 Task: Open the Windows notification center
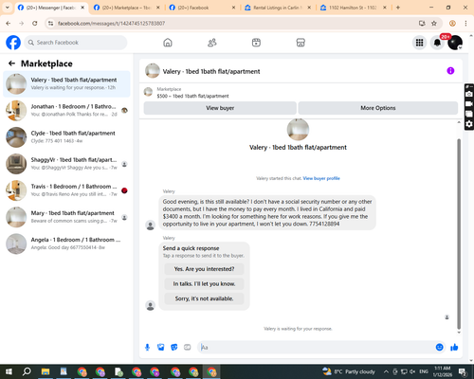pyautogui.click(x=463, y=371)
